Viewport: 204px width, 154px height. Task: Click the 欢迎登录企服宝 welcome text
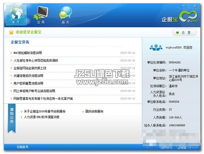(x=29, y=32)
